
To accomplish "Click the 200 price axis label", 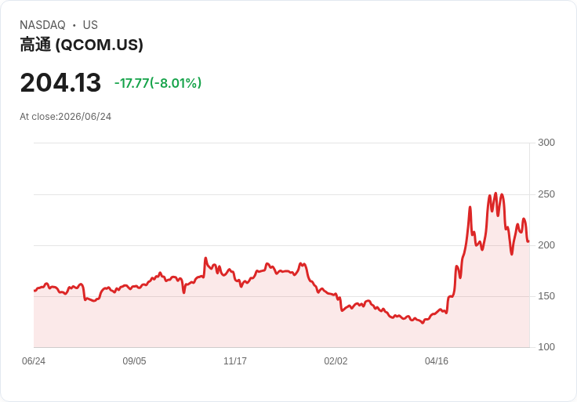I will click(546, 245).
